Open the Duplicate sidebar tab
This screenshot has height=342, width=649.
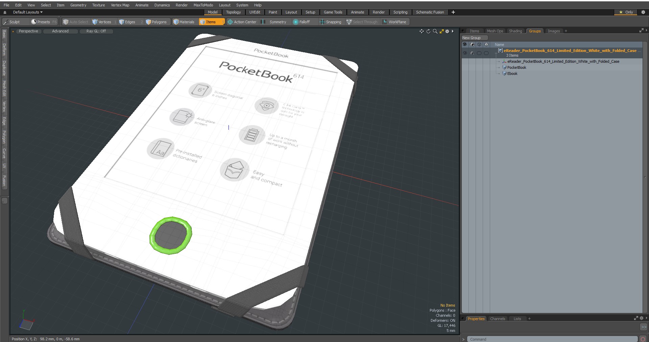pos(4,68)
